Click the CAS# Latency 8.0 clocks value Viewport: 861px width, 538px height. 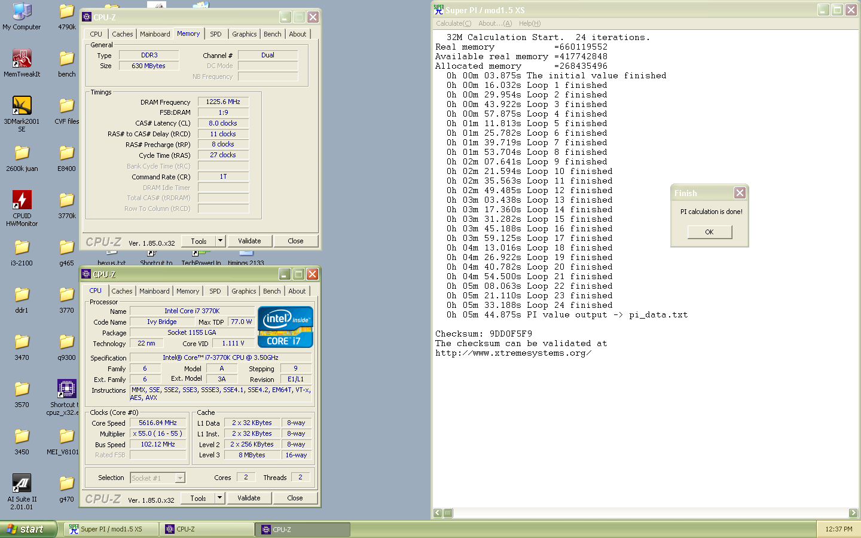pyautogui.click(x=223, y=123)
